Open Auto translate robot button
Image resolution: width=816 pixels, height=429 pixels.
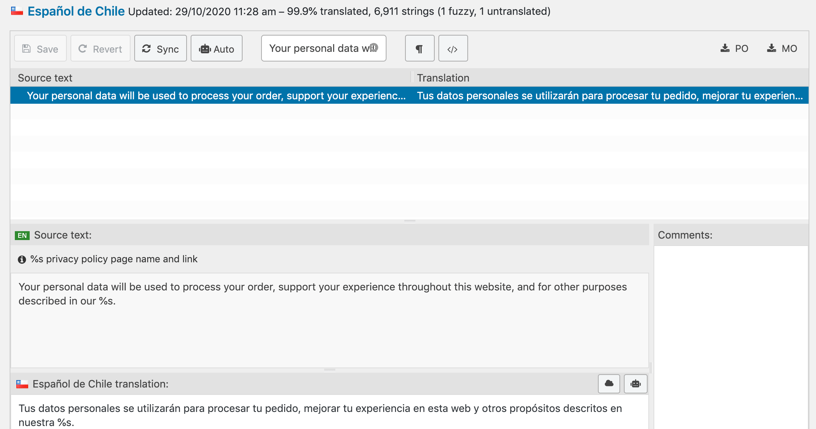[217, 49]
